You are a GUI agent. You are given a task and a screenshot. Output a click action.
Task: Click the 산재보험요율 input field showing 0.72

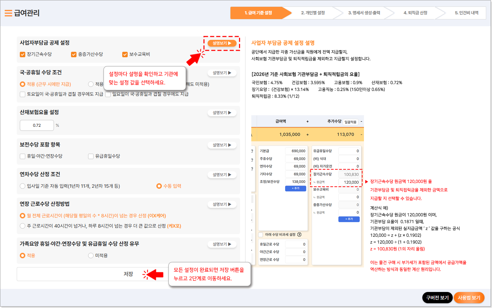click(37, 125)
